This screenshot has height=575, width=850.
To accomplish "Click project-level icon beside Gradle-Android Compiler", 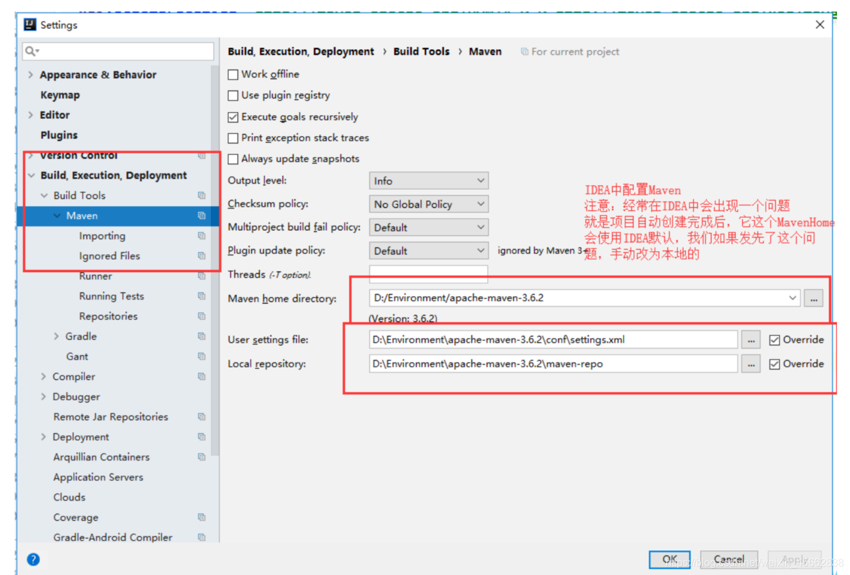I will tap(201, 538).
